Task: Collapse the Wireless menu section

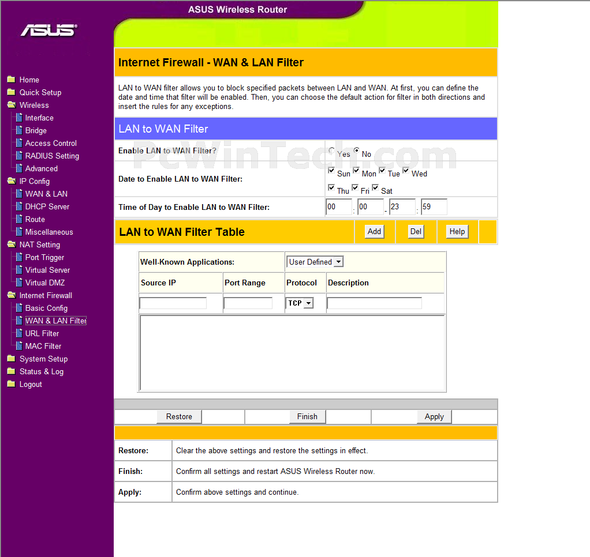Action: pos(34,106)
